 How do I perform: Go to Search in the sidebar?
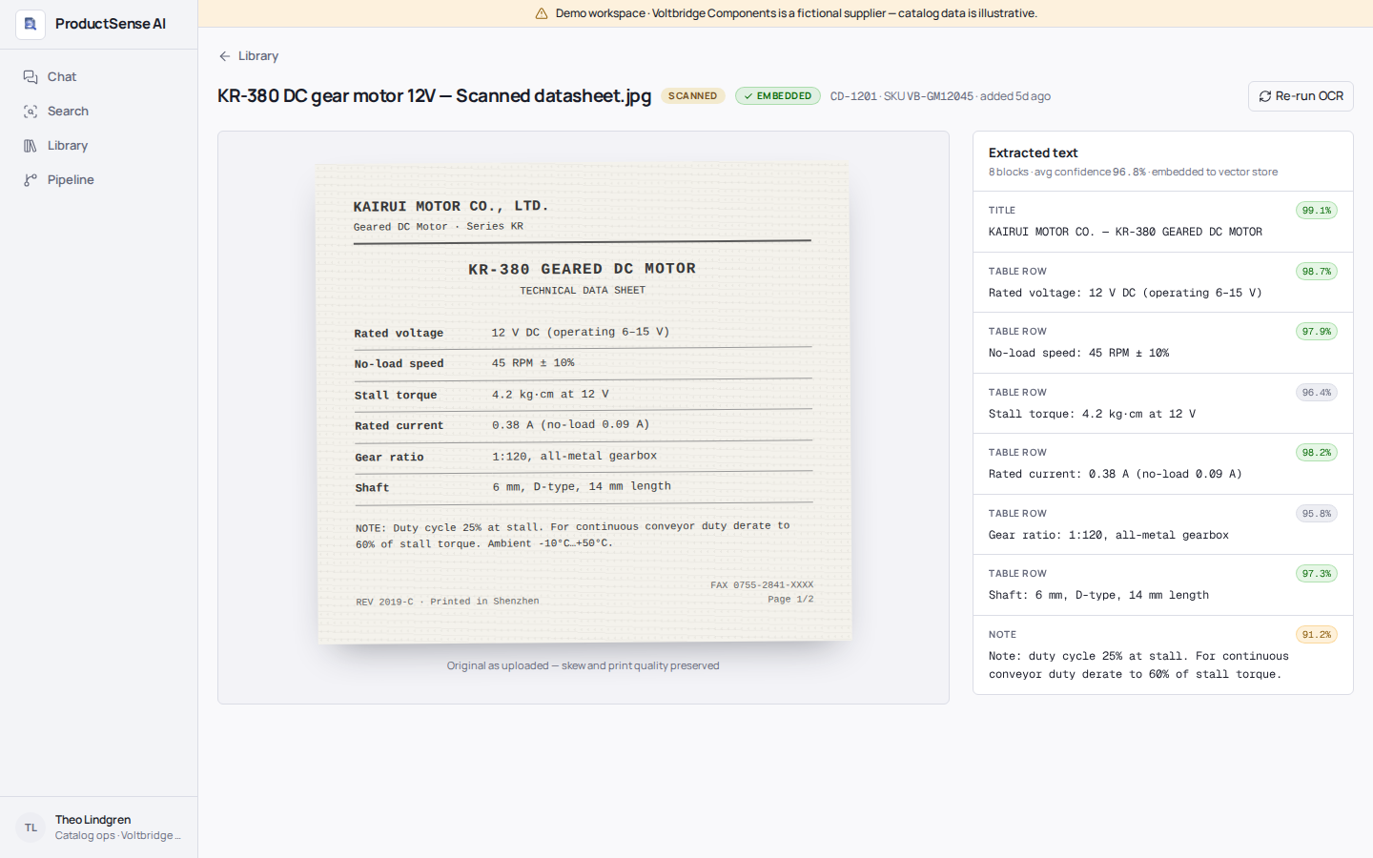click(99, 111)
